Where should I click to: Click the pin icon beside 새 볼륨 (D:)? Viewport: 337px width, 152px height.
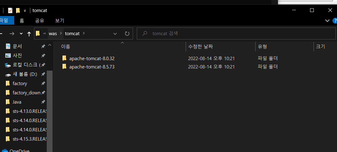click(x=43, y=74)
